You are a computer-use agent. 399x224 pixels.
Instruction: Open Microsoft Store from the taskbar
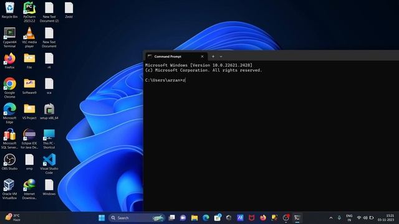tap(218, 218)
